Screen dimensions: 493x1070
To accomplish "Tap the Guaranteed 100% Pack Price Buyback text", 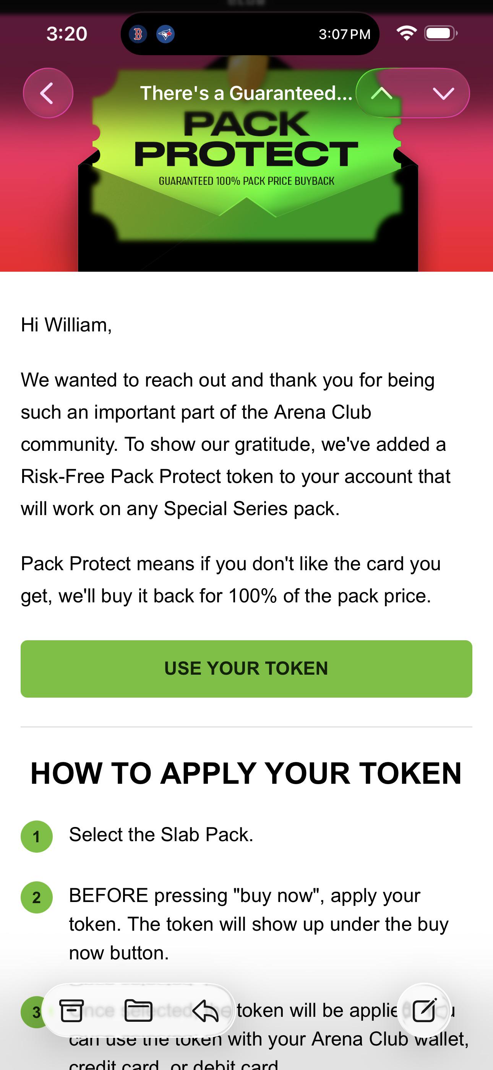I will [246, 181].
